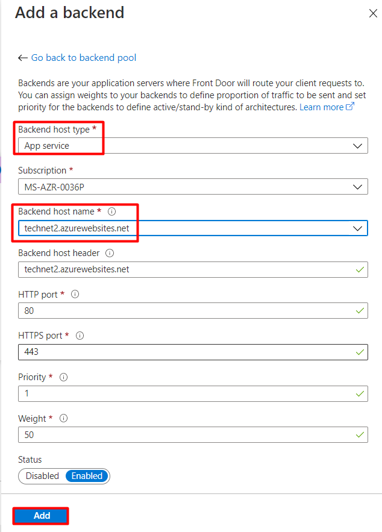Click info icon beside Backend host header
Viewport: 382px width, 532px height.
[x=110, y=254]
